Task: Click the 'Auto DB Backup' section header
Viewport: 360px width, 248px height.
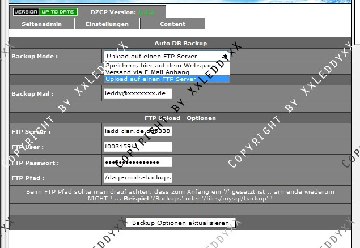Action: (180, 43)
